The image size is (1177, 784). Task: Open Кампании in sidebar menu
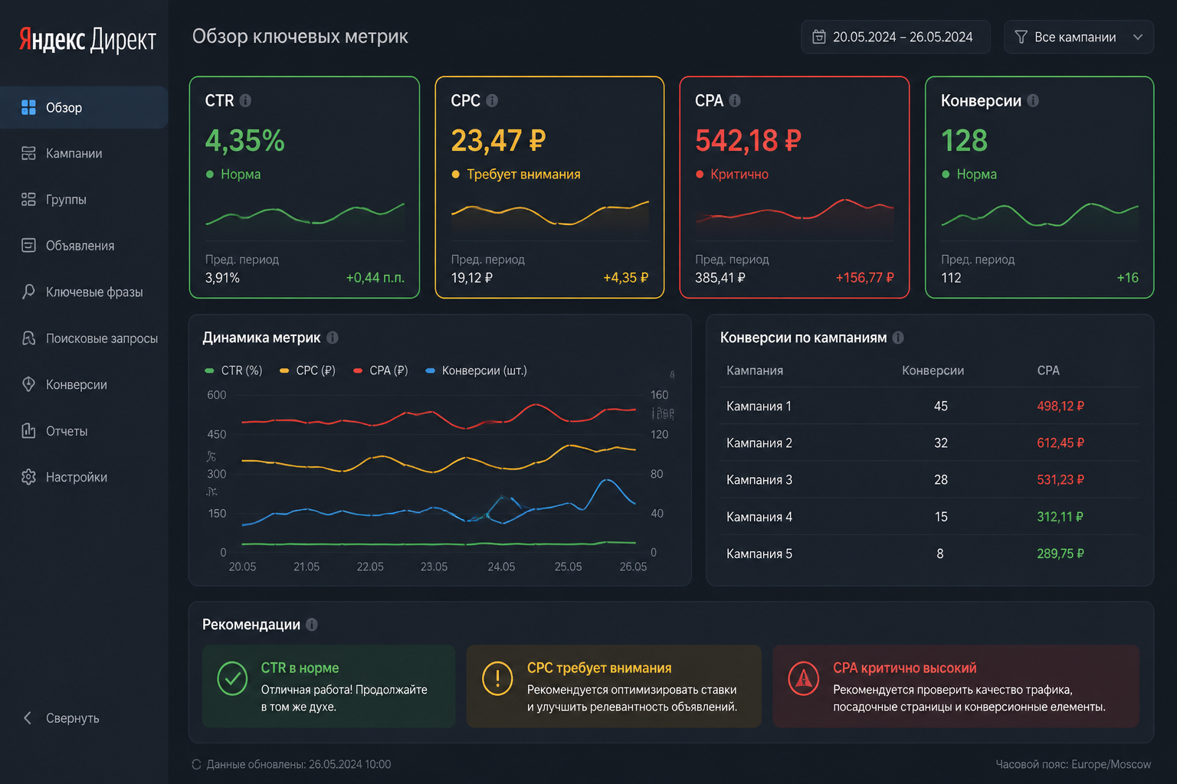point(84,153)
